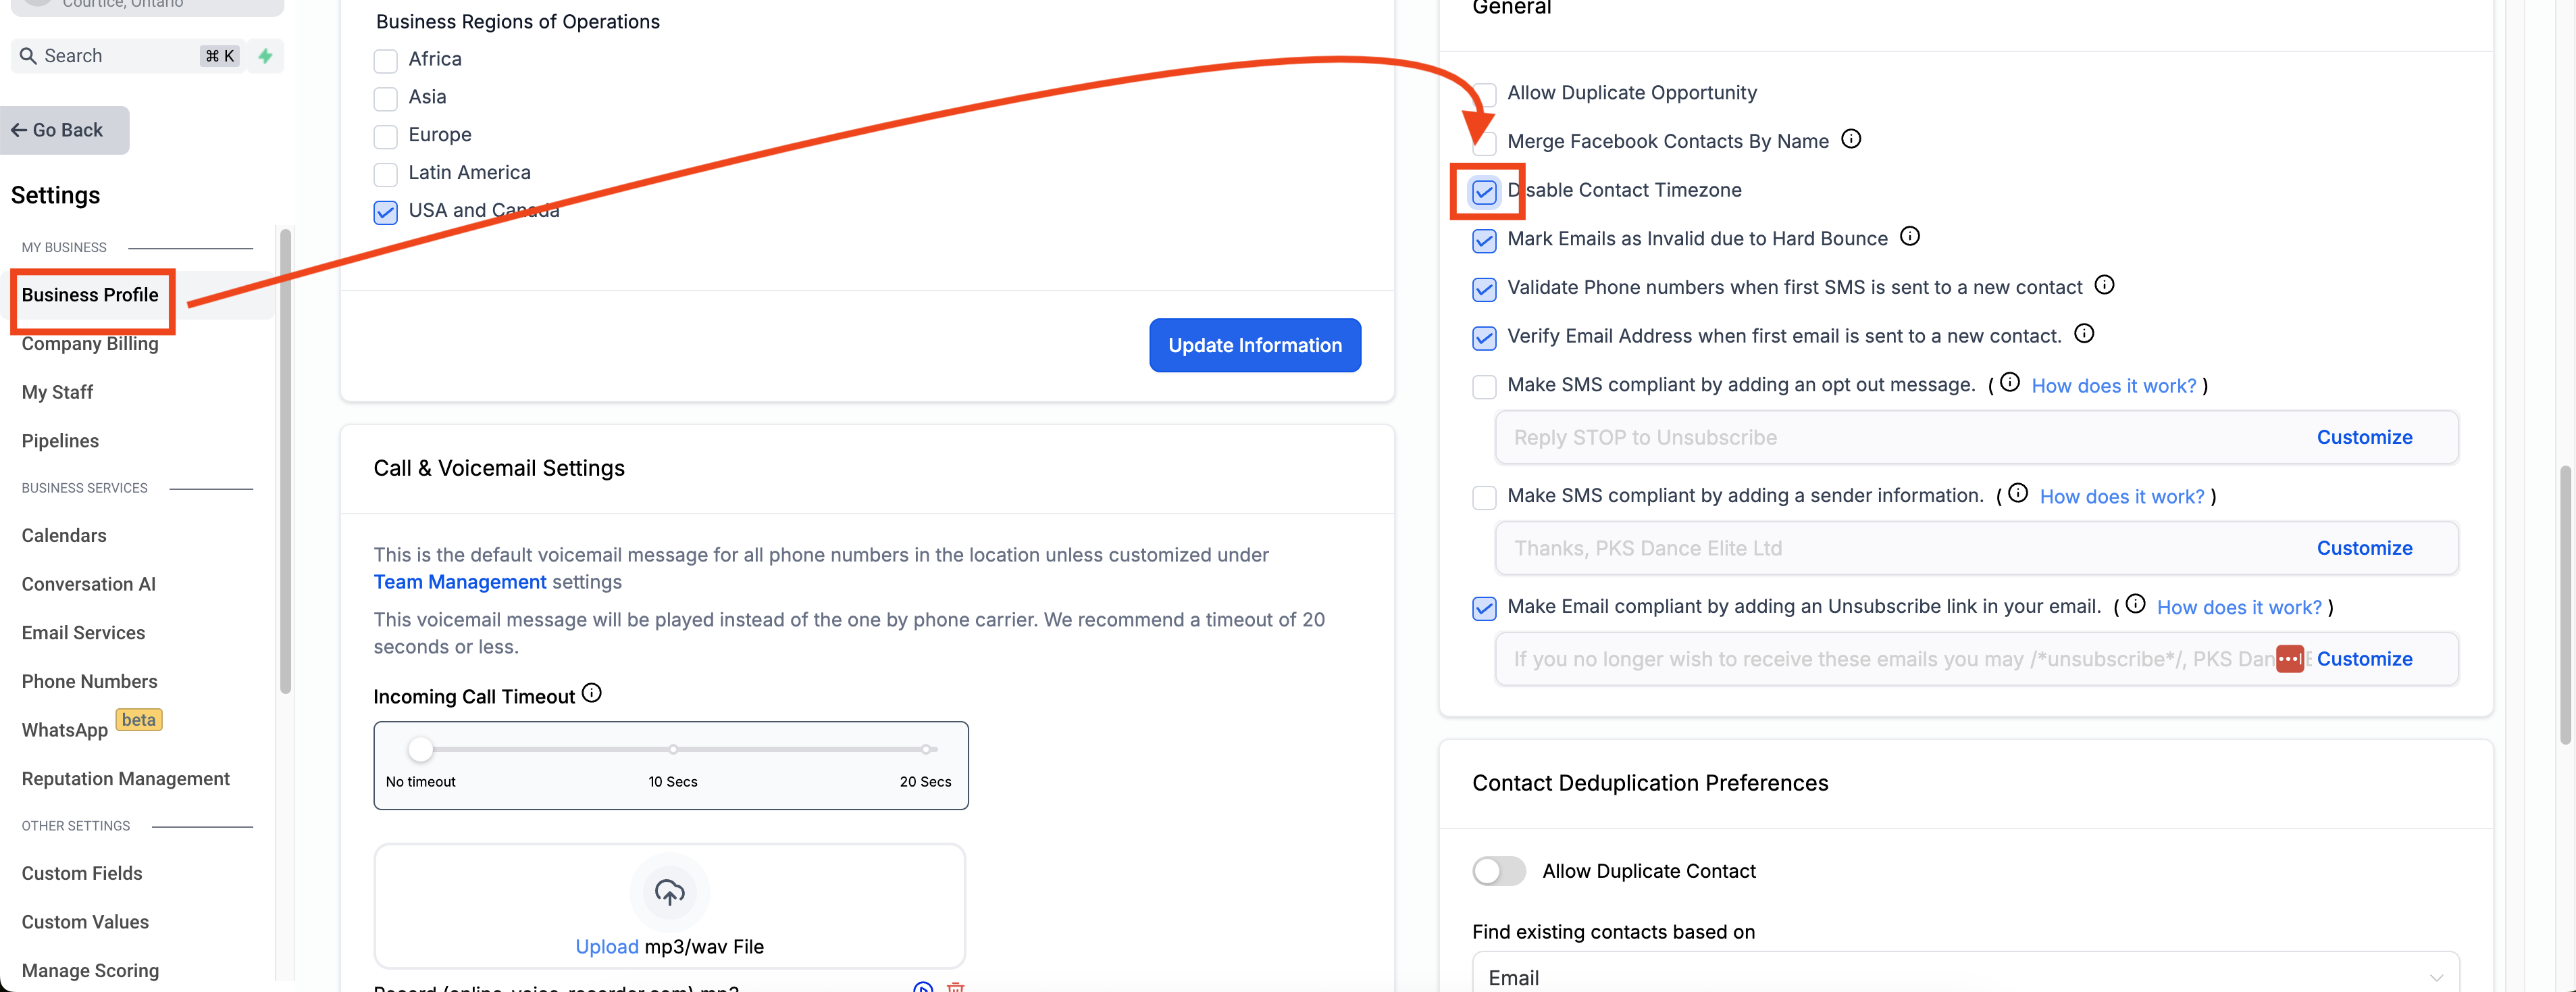Open the Calendars settings page
The height and width of the screenshot is (992, 2576).
pos(64,536)
